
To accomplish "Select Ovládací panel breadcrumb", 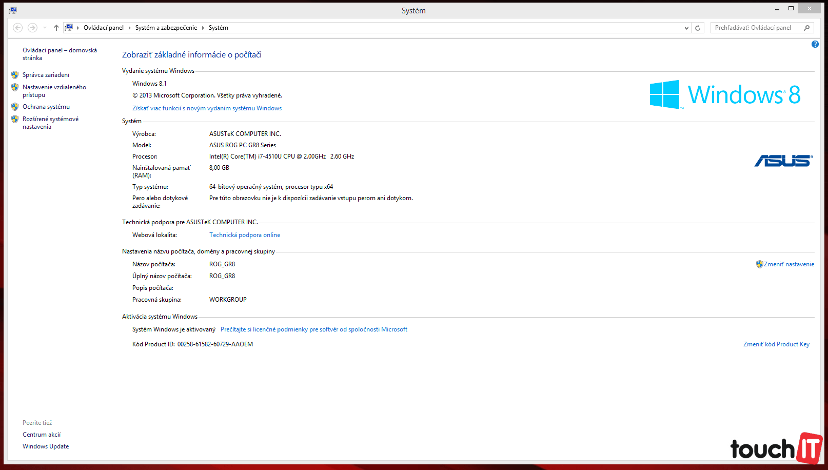I will pos(104,28).
